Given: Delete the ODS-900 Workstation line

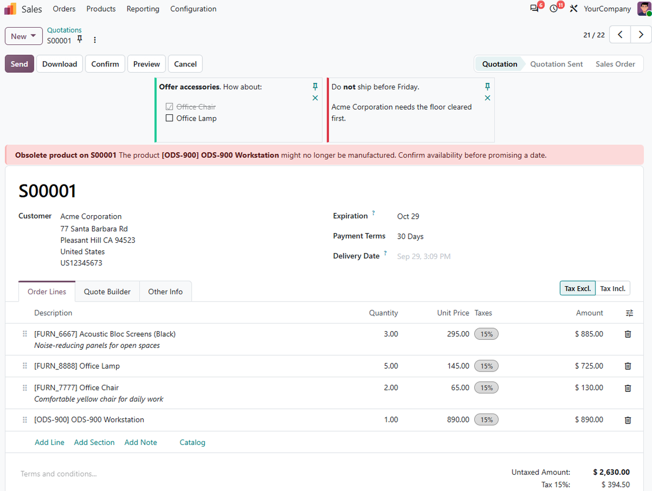Looking at the screenshot, I should [x=628, y=420].
